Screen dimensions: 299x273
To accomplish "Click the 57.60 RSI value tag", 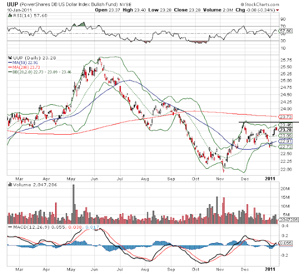I will click(x=286, y=31).
